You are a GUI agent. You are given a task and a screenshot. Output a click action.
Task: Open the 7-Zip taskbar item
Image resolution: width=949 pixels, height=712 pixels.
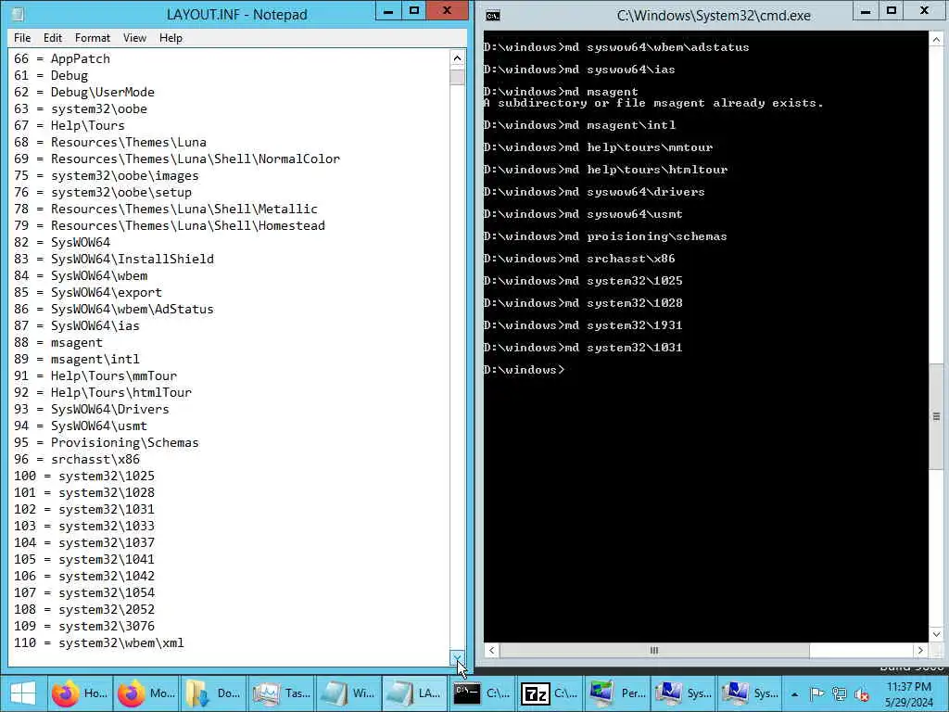coord(550,693)
